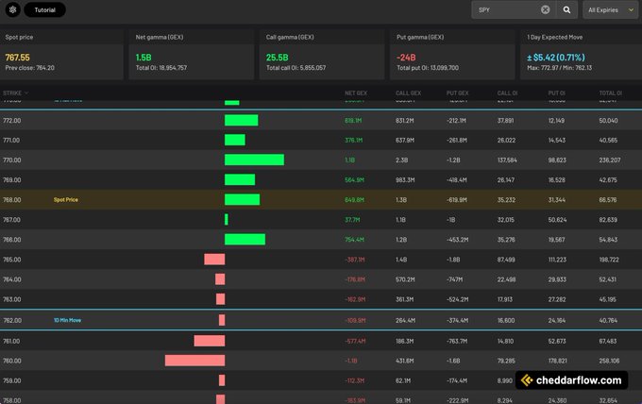This screenshot has height=404, width=642.
Task: Click the 831.2M call GEX value
Action: point(405,120)
